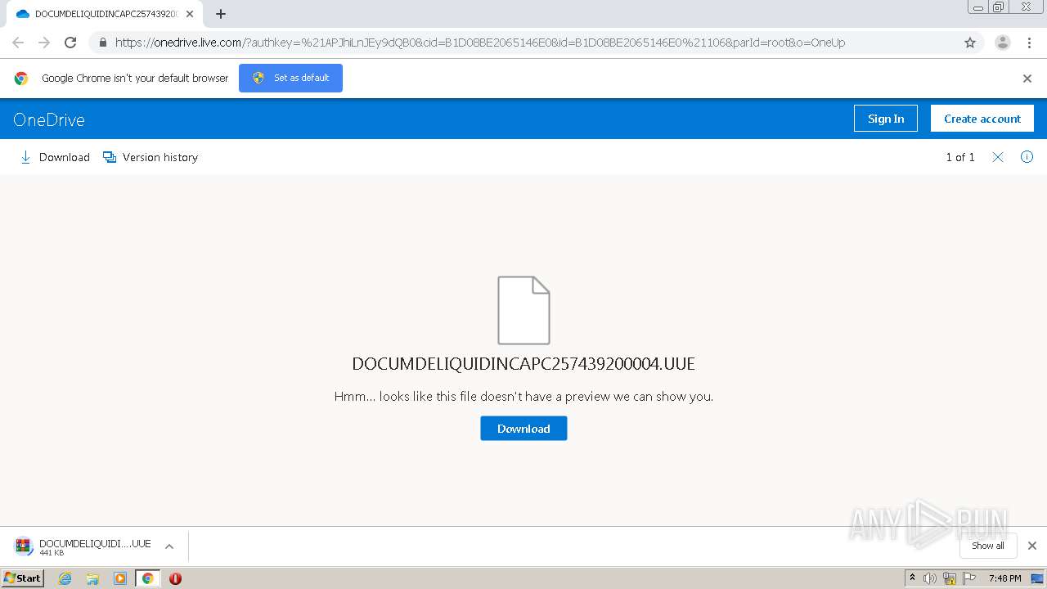Click the browser back arrow
Image resolution: width=1047 pixels, height=589 pixels.
[18, 43]
